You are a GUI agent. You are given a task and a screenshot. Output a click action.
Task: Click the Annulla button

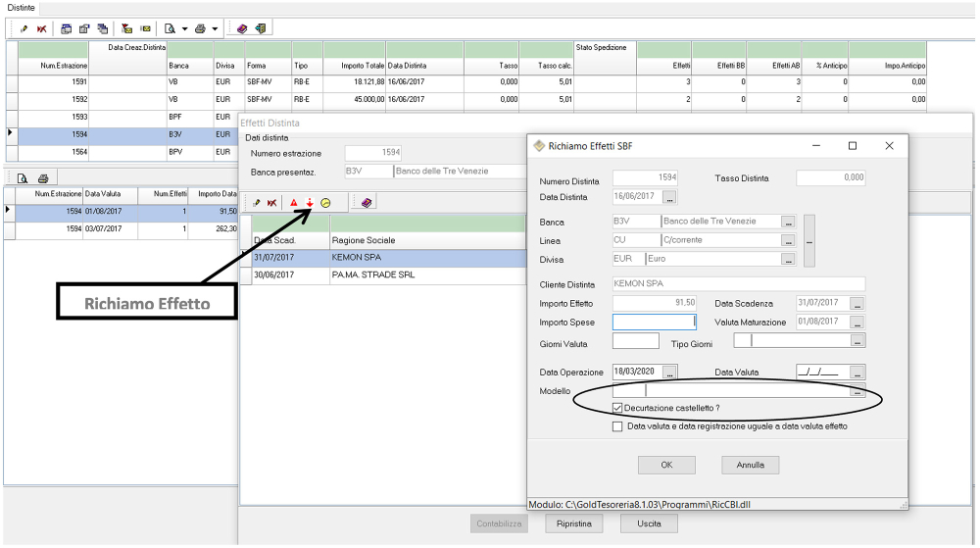click(x=750, y=465)
